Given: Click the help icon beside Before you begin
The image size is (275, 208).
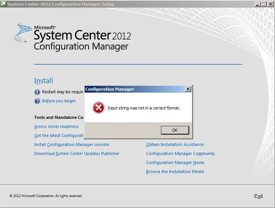Looking at the screenshot, I should [x=37, y=101].
